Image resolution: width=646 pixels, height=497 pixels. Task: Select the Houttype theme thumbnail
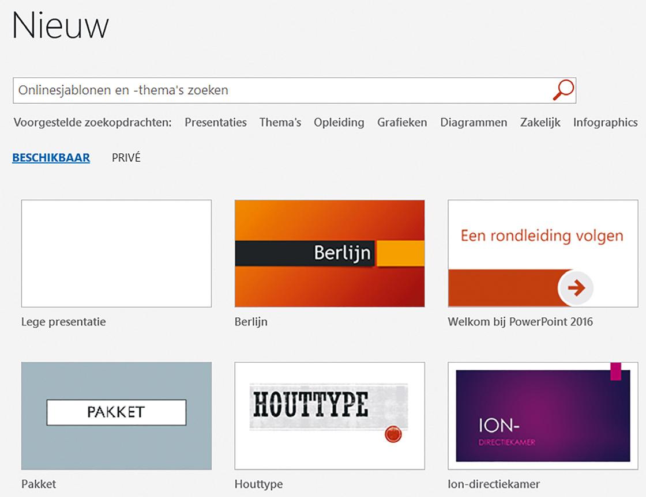click(329, 416)
